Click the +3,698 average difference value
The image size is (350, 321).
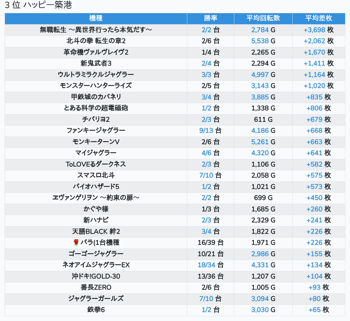point(314,30)
